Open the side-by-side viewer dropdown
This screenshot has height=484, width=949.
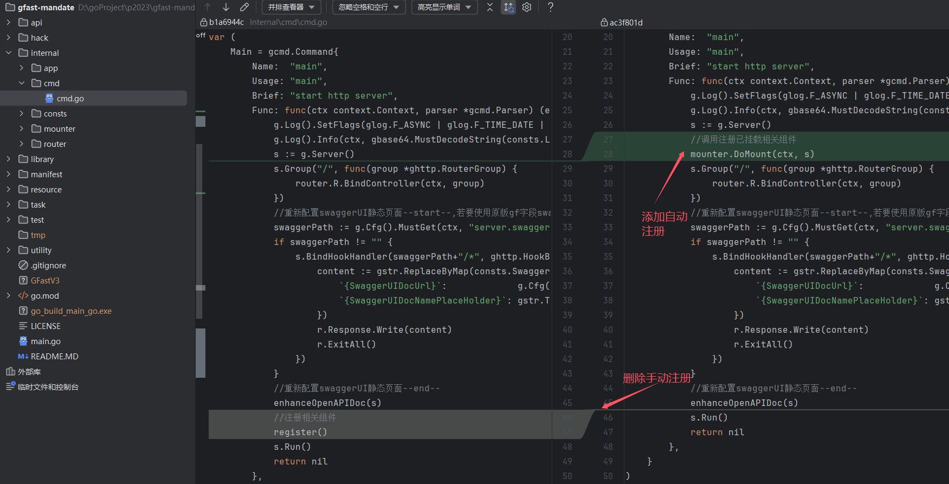[x=292, y=7]
